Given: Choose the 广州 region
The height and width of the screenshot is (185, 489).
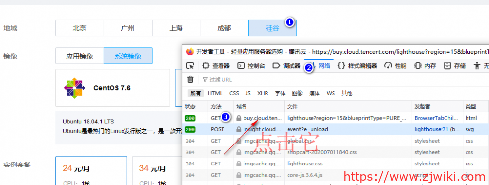Looking at the screenshot, I should (x=128, y=28).
